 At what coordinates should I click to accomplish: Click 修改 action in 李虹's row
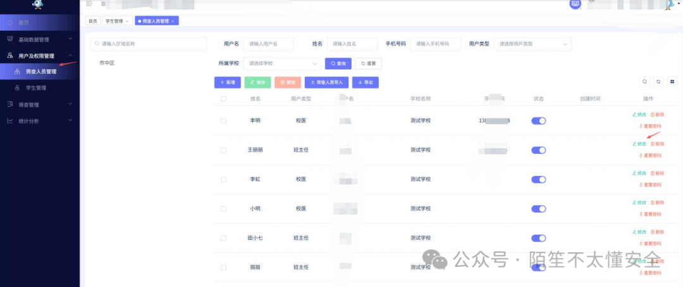tap(639, 173)
